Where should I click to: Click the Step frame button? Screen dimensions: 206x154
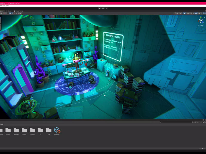coord(106,8)
